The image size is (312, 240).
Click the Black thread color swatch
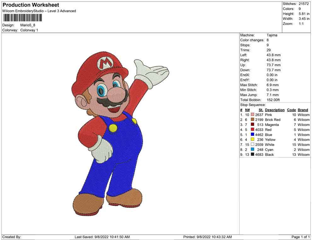click(252, 154)
